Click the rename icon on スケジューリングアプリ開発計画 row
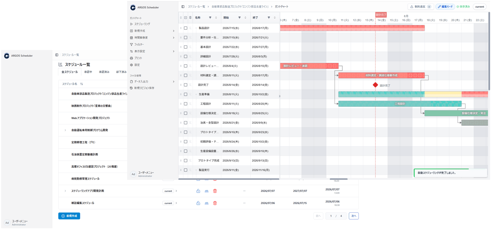 click(x=207, y=191)
